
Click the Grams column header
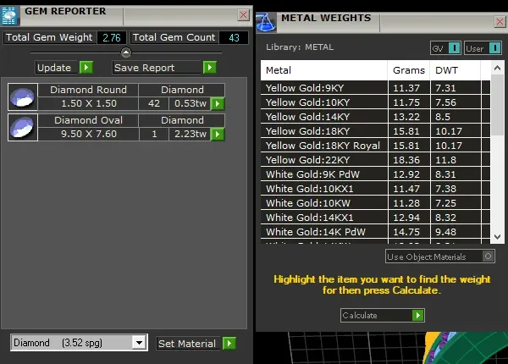(409, 70)
